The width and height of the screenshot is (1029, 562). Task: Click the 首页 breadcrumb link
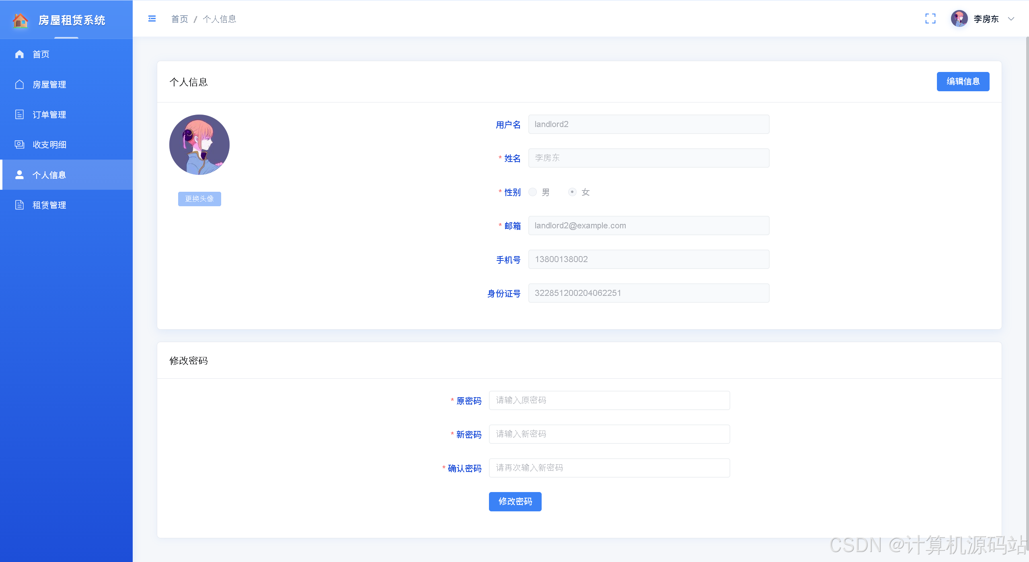point(179,19)
